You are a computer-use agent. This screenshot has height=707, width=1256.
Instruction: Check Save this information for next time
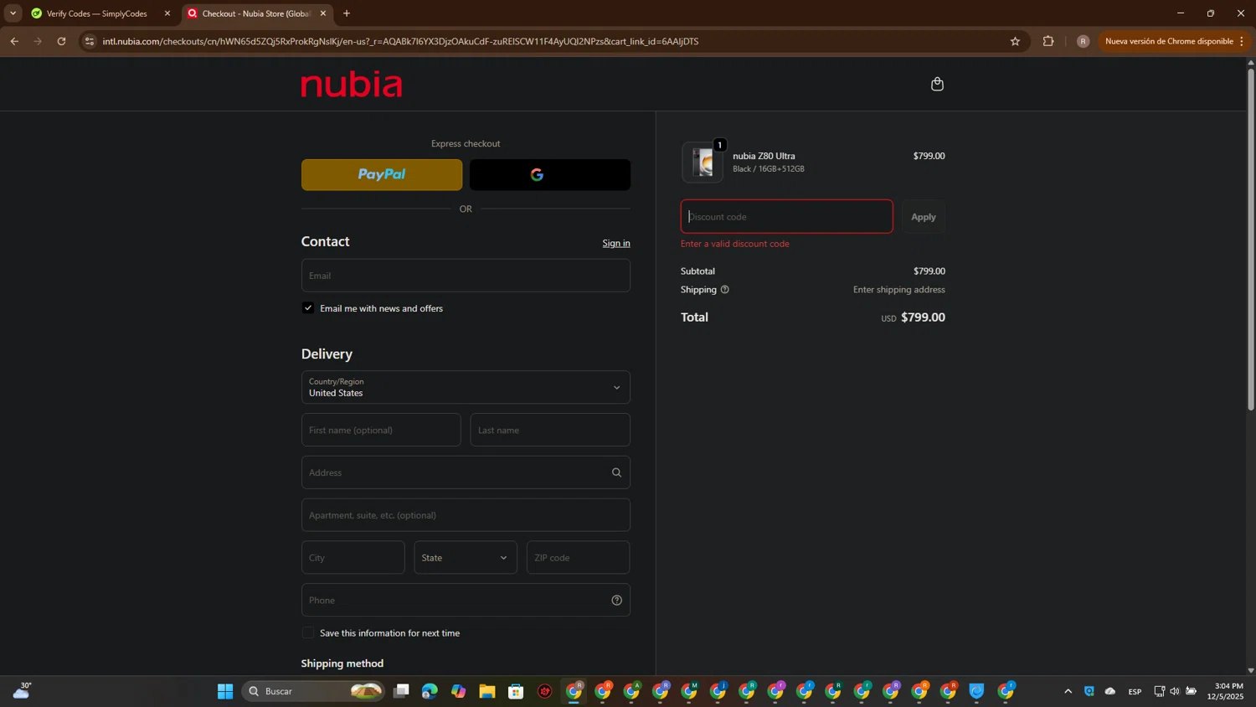(x=308, y=633)
